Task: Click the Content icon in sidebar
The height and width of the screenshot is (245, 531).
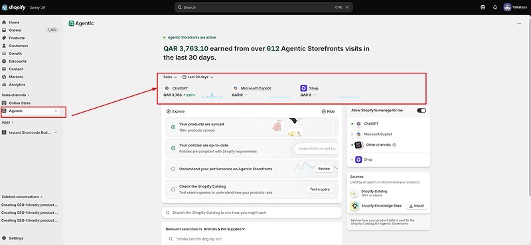Action: point(4,69)
